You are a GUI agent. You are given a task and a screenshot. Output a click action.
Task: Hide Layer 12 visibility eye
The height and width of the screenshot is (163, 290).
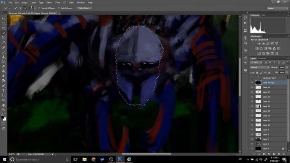pyautogui.click(x=252, y=115)
